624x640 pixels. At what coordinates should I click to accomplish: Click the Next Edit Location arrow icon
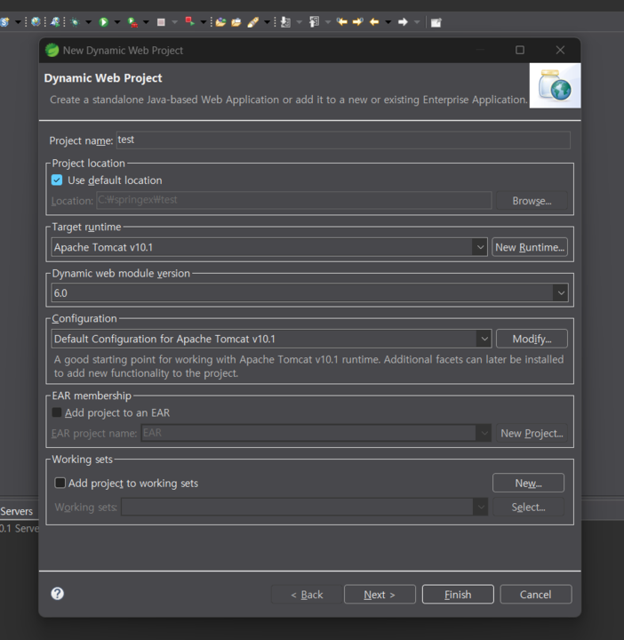[x=358, y=21]
